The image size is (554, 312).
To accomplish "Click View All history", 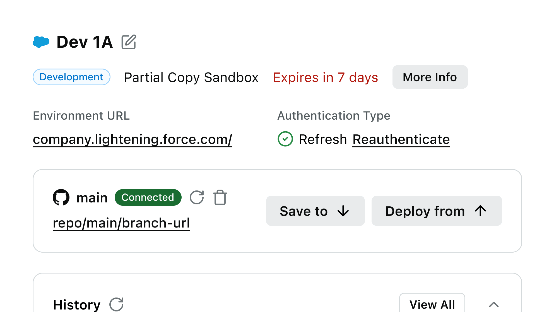I will pos(432,304).
